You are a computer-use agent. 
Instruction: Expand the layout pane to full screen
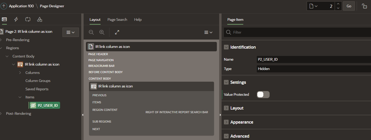[x=117, y=32]
